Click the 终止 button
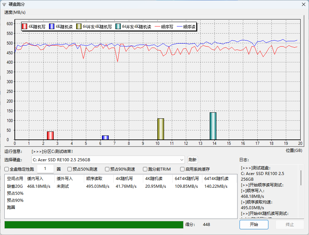 (290, 225)
